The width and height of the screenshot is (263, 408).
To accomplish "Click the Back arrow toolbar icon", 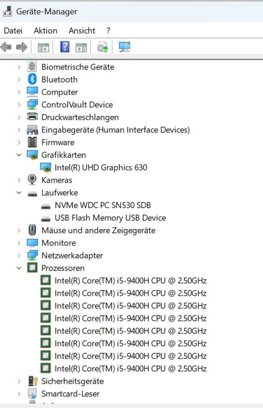I will pyautogui.click(x=6, y=47).
